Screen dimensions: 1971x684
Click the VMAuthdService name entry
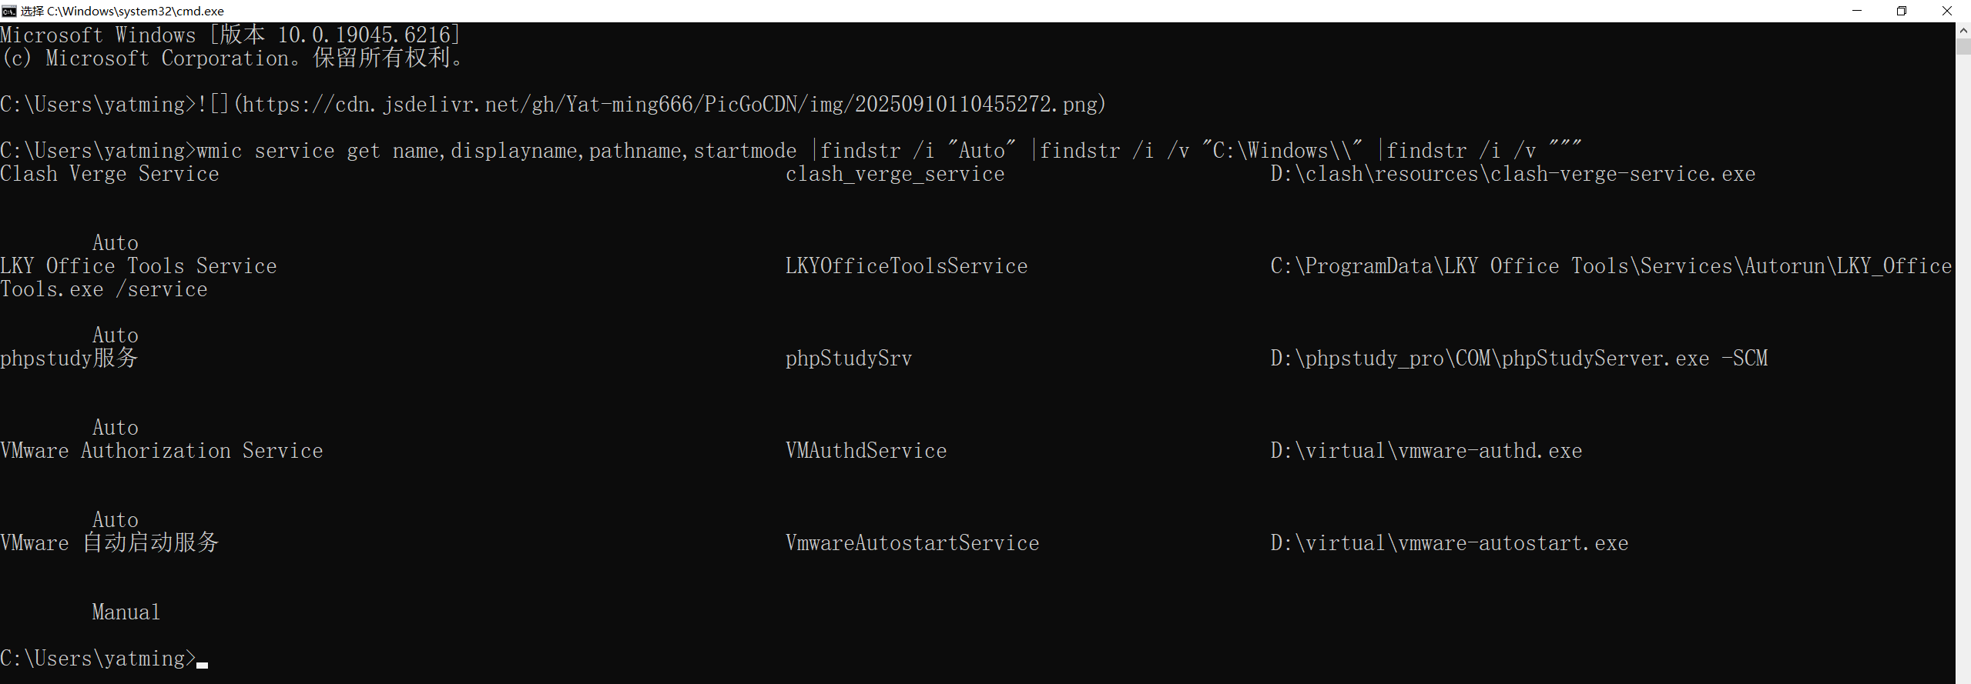(866, 451)
